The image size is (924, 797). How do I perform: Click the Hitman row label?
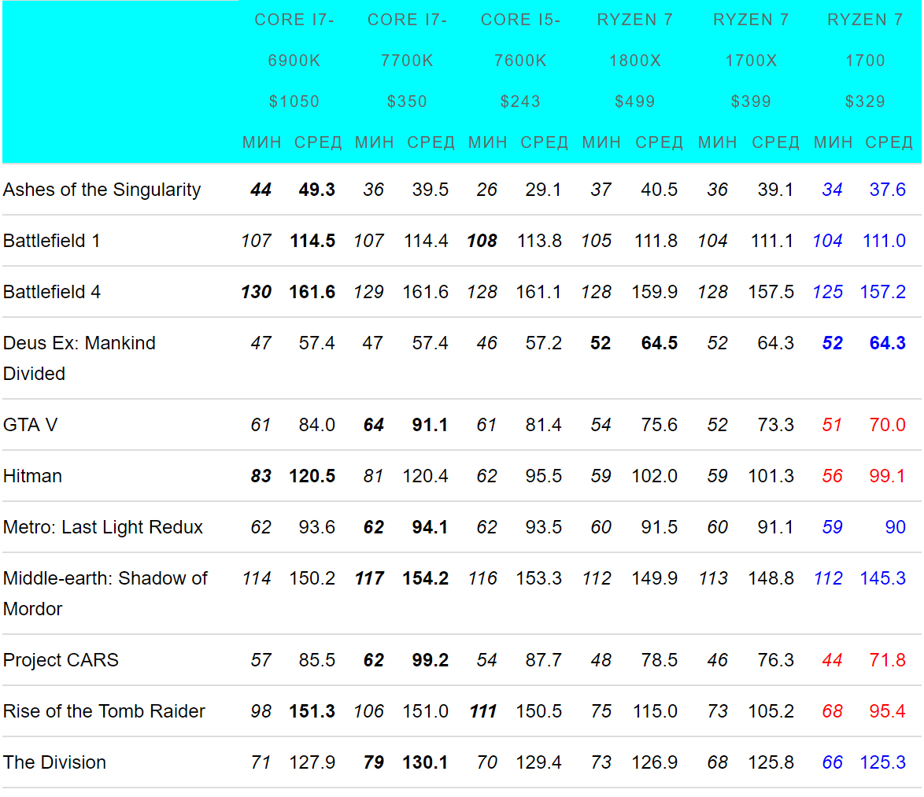(x=32, y=476)
